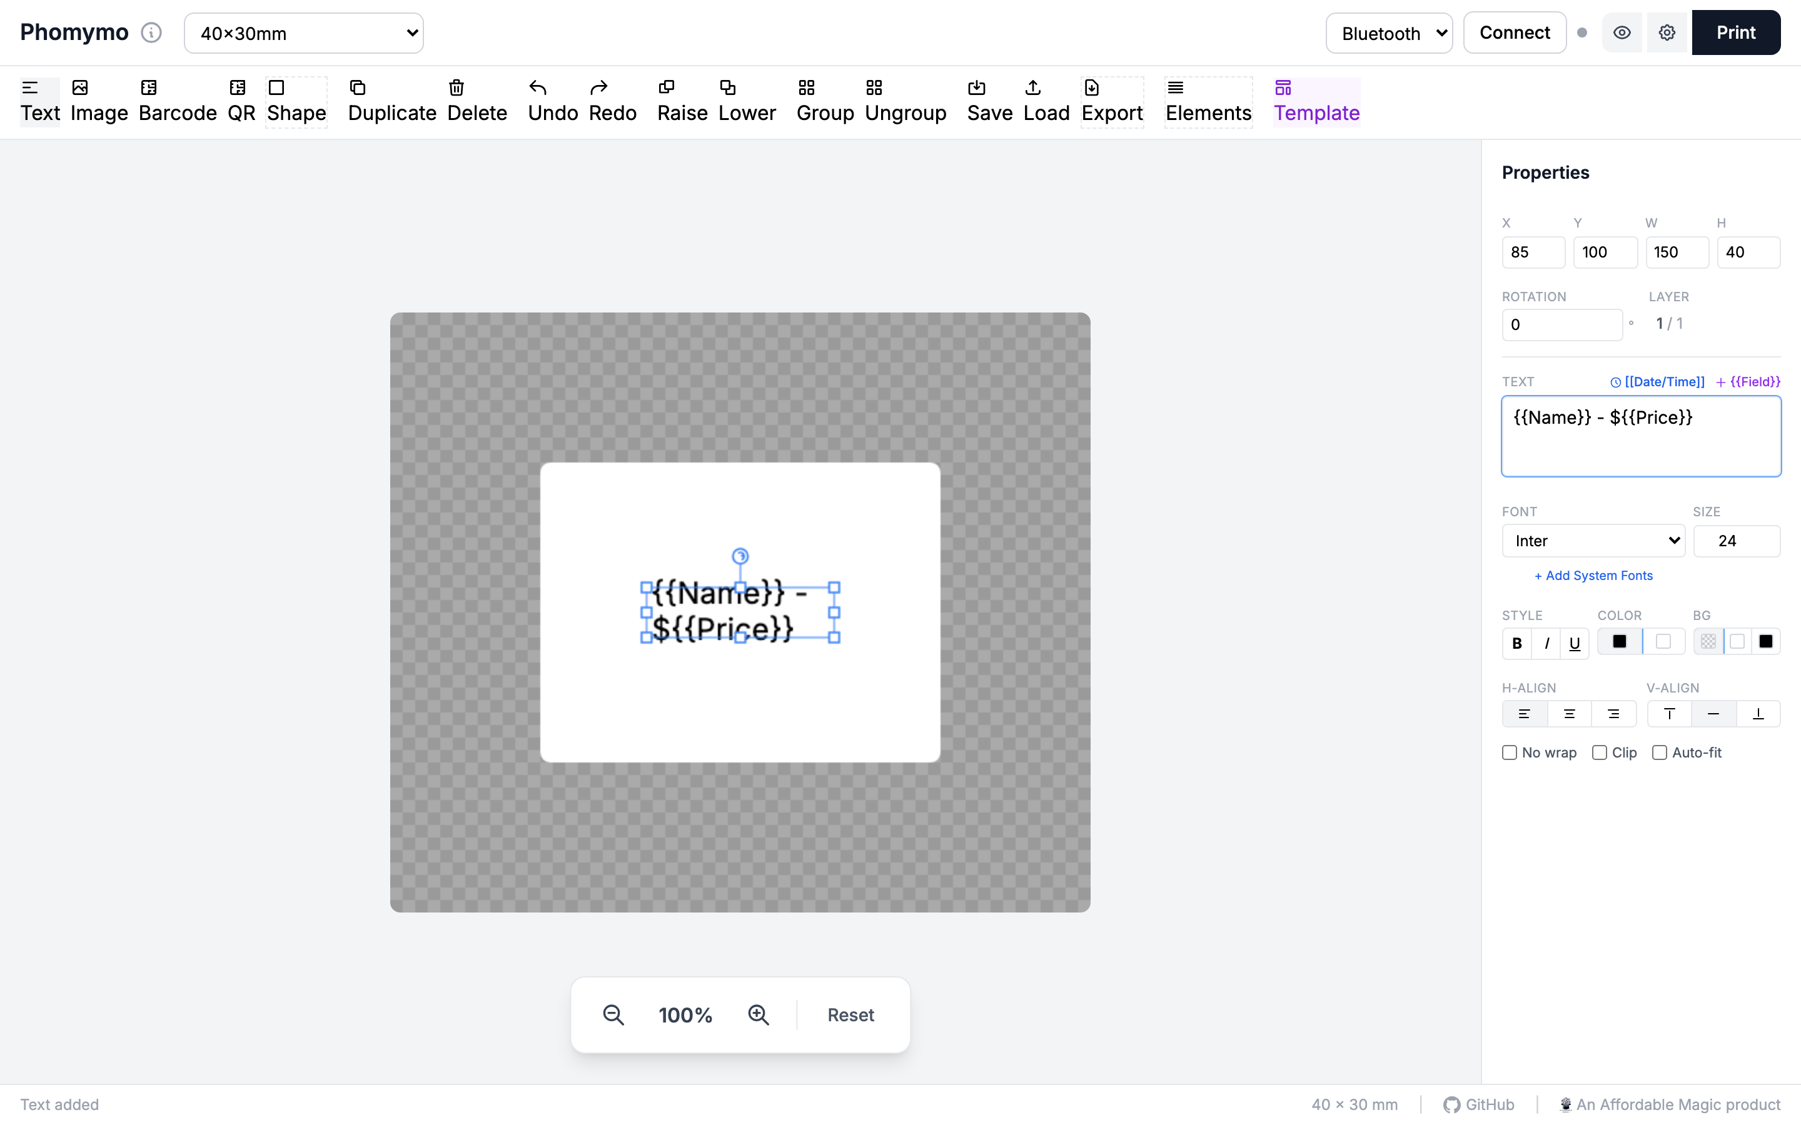Open the Template panel
Screen dimensions: 1801x1125
[1316, 102]
